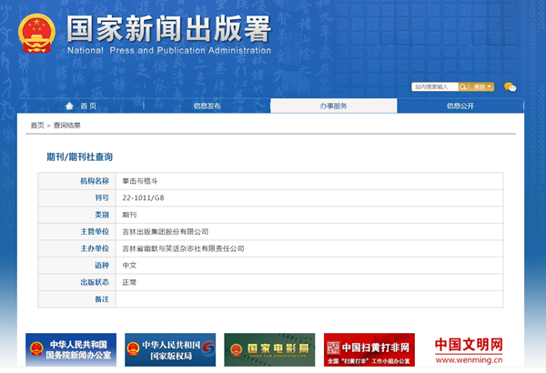
Task: Open the 信息公开 navigation tab
Action: click(x=460, y=106)
